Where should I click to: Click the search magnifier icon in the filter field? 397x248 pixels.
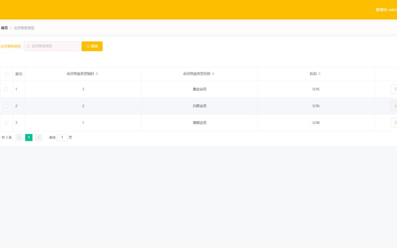pyautogui.click(x=28, y=46)
